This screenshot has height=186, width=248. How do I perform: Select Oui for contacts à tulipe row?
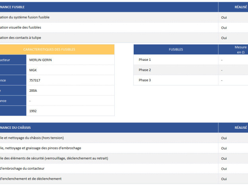(224, 38)
